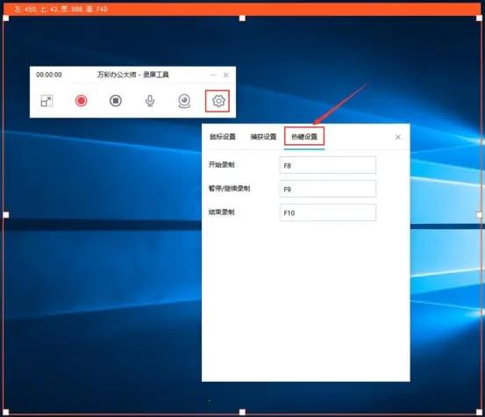Click the bottom-middle selection resize handle
This screenshot has width=485, height=417.
[242, 412]
